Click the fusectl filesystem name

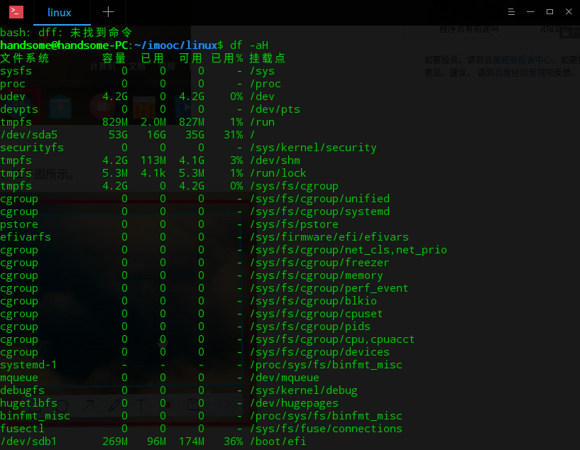(x=22, y=429)
